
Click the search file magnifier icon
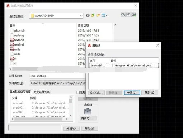pos(123,15)
